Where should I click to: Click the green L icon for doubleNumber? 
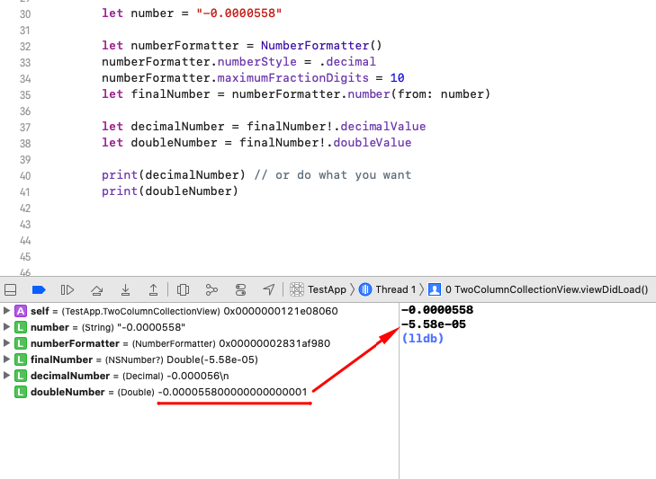point(21,392)
